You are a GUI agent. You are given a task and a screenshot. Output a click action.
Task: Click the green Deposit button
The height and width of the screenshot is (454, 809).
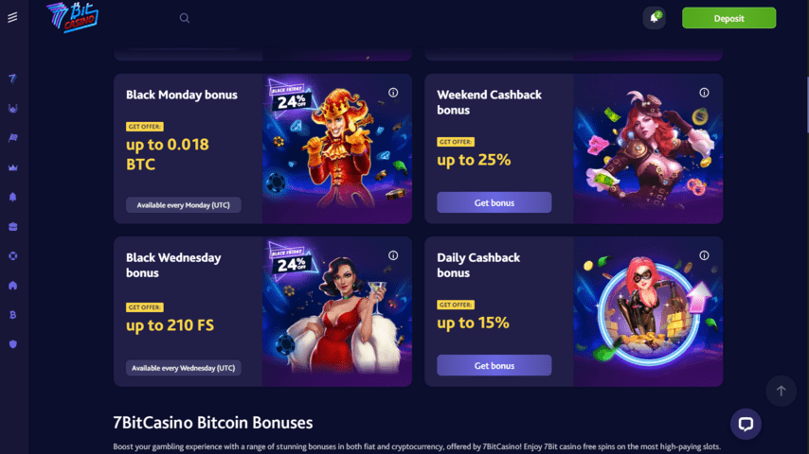tap(728, 18)
